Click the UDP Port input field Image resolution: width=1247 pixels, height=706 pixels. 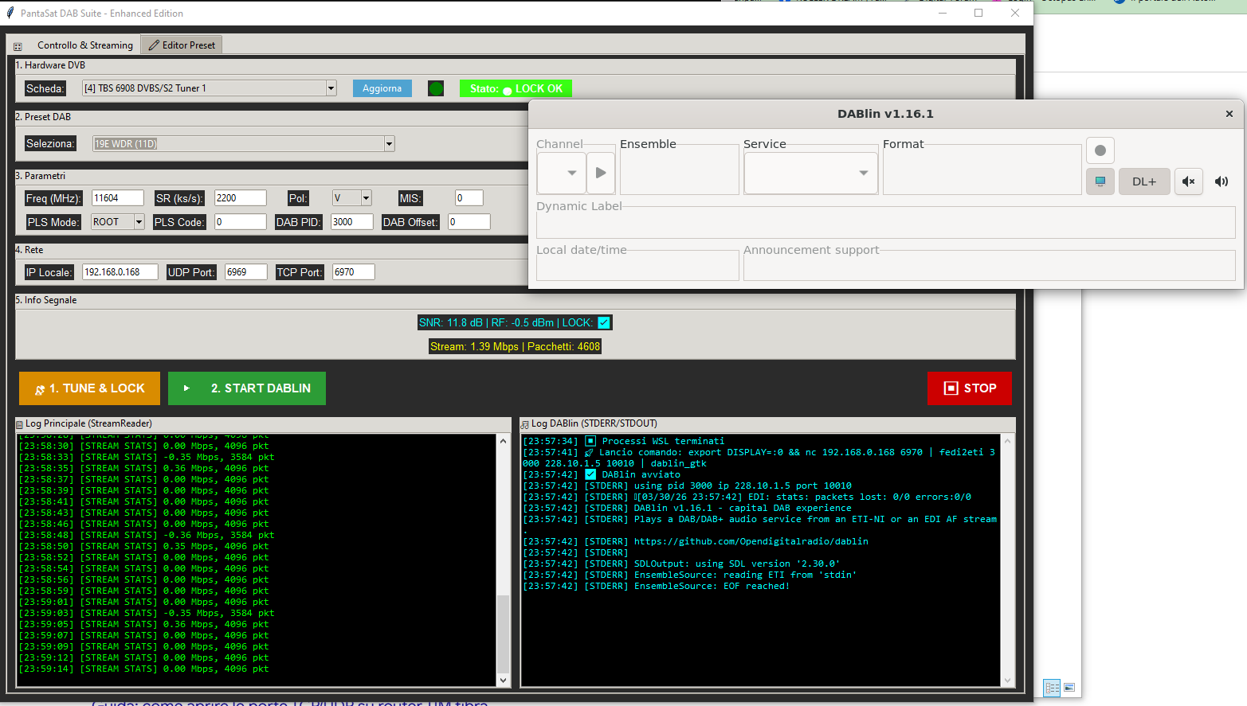point(246,272)
